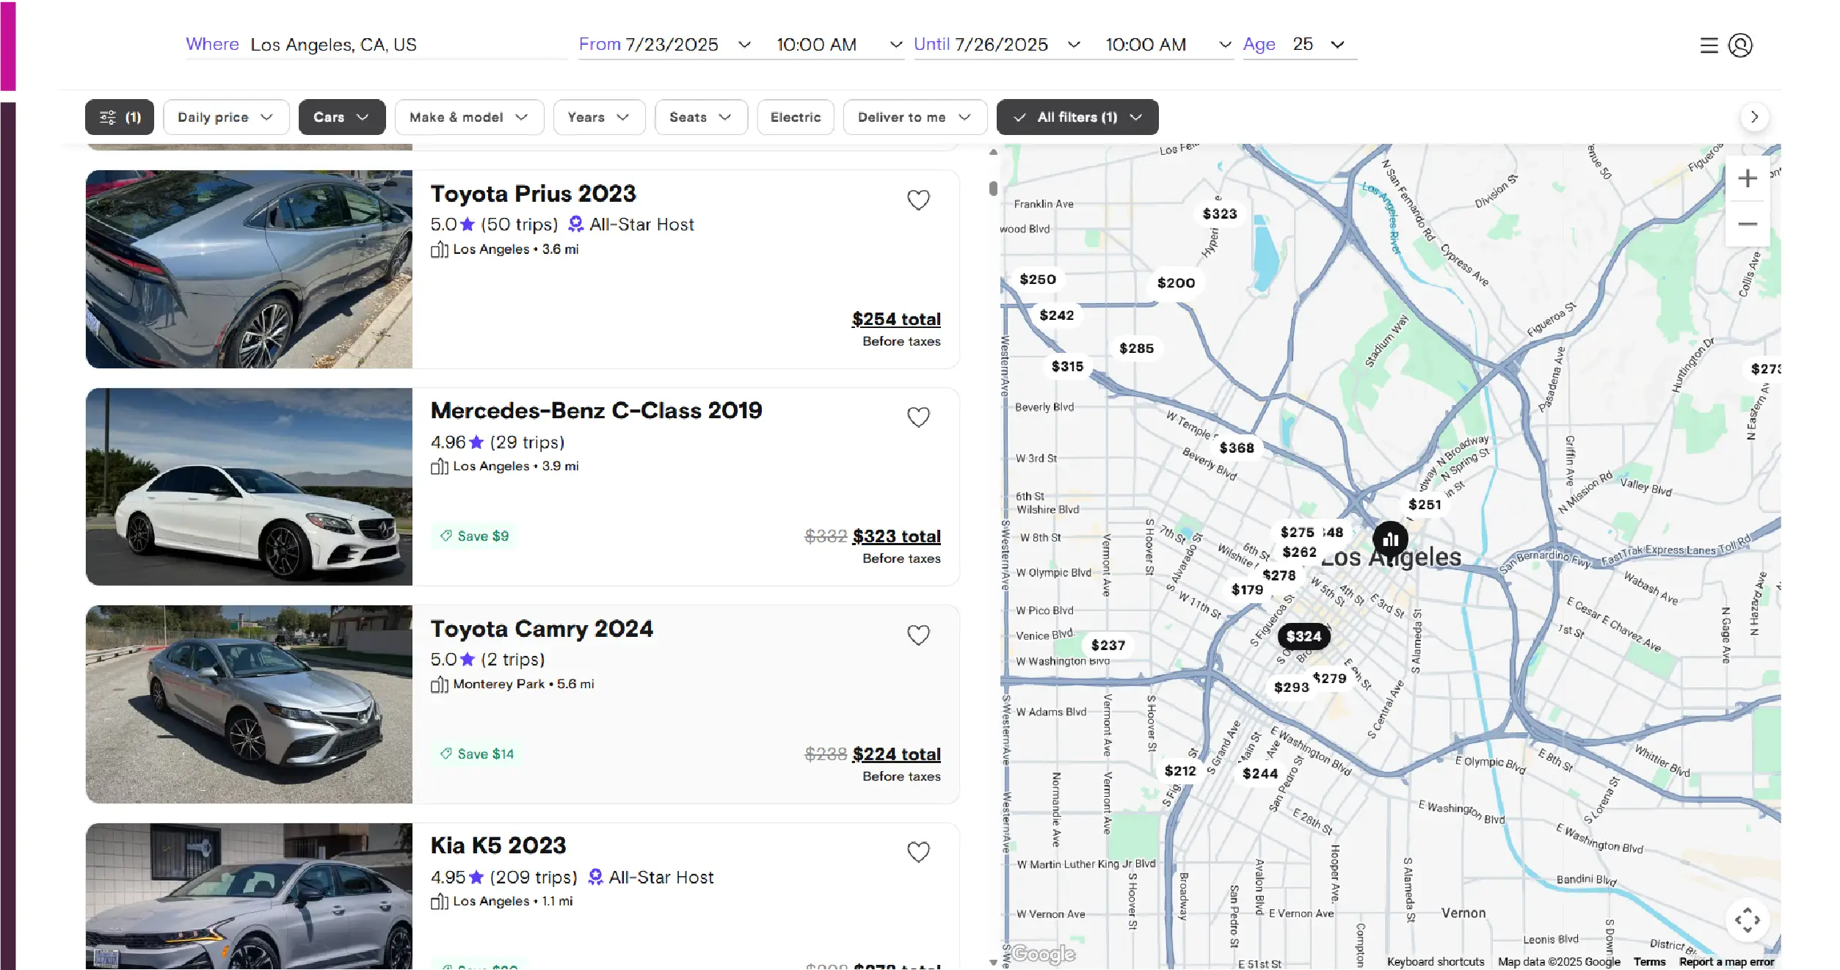
Task: Select the $200 price marker on map
Action: (1176, 282)
